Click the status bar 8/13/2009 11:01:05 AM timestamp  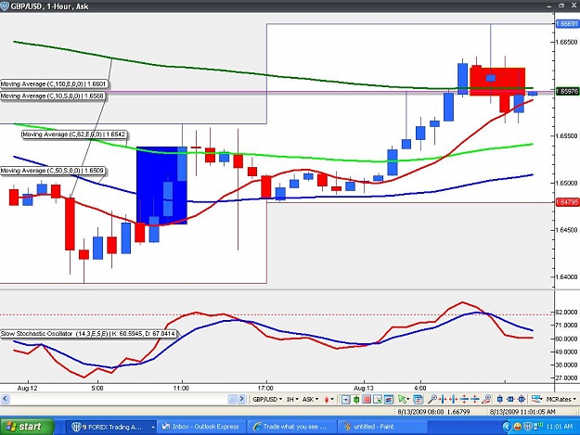522,411
